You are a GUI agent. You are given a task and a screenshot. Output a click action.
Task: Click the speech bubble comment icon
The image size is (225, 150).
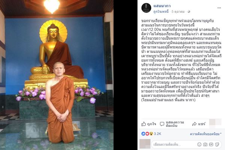[162, 124]
